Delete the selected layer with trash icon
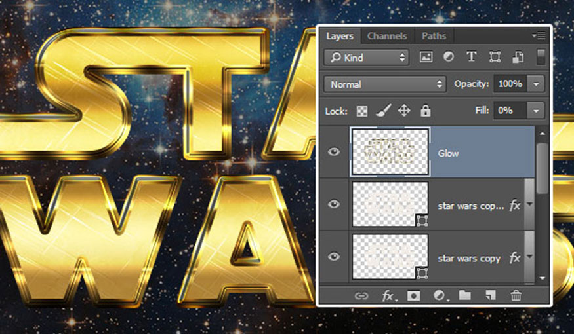The height and width of the screenshot is (334, 574). tap(516, 295)
